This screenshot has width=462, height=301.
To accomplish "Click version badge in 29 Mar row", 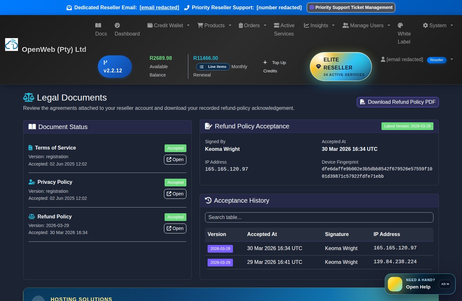I will [220, 263].
